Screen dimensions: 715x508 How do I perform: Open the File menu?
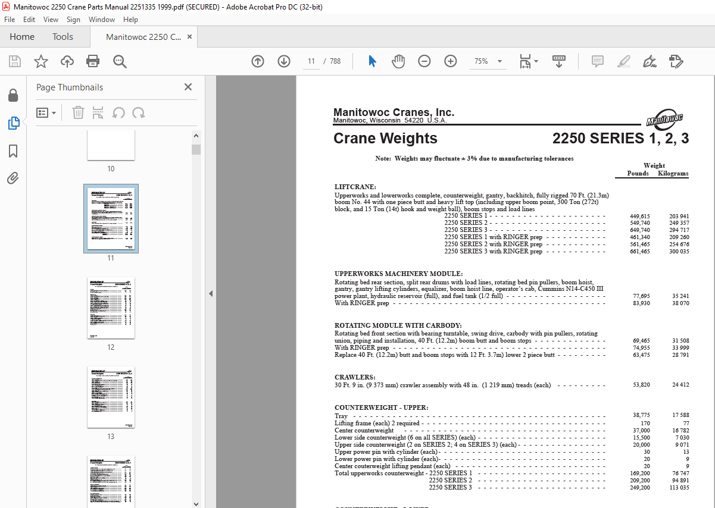[x=10, y=20]
